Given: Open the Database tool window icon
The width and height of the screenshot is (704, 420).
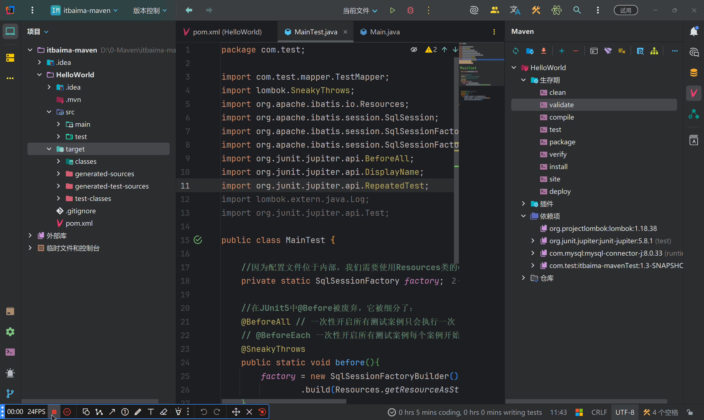Looking at the screenshot, I should click(694, 73).
